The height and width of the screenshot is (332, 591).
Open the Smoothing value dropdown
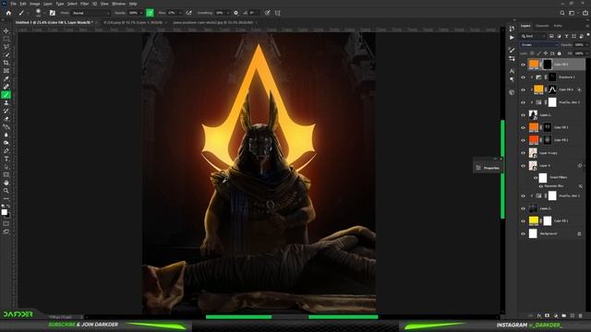tap(228, 13)
